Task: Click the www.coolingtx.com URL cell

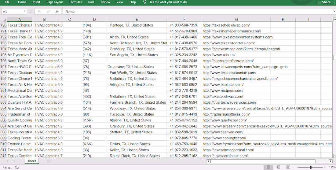Action: [x=236, y=138]
